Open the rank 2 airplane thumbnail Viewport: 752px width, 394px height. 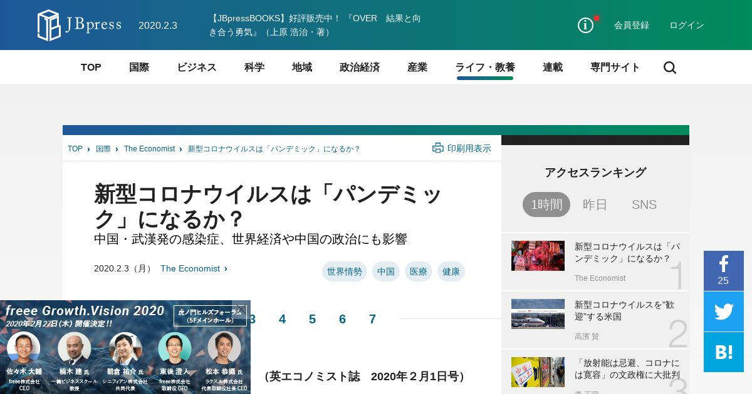point(538,314)
